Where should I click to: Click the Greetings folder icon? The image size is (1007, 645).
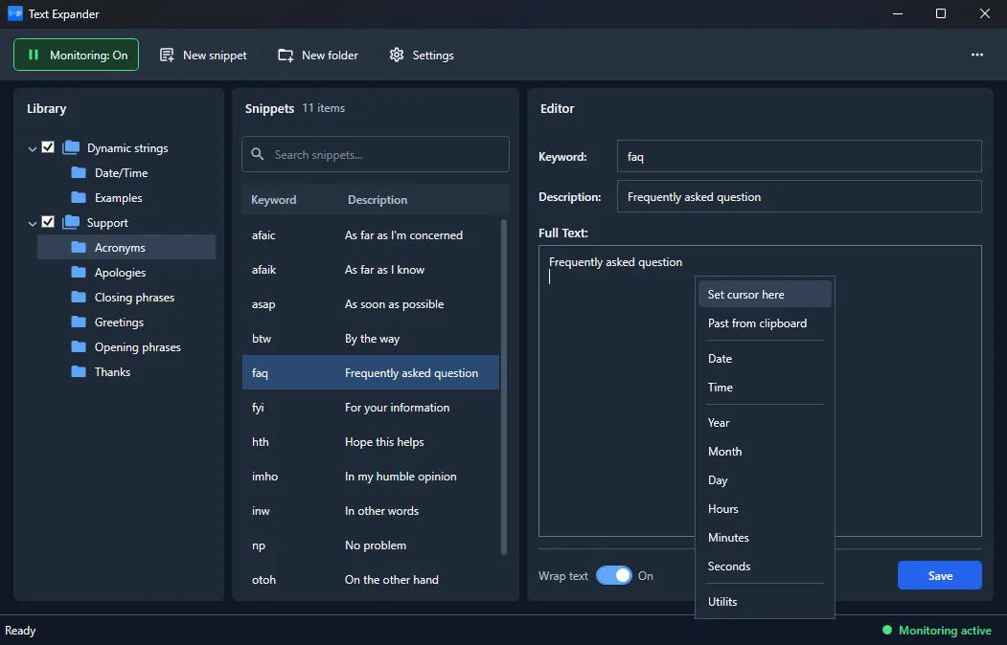click(79, 322)
